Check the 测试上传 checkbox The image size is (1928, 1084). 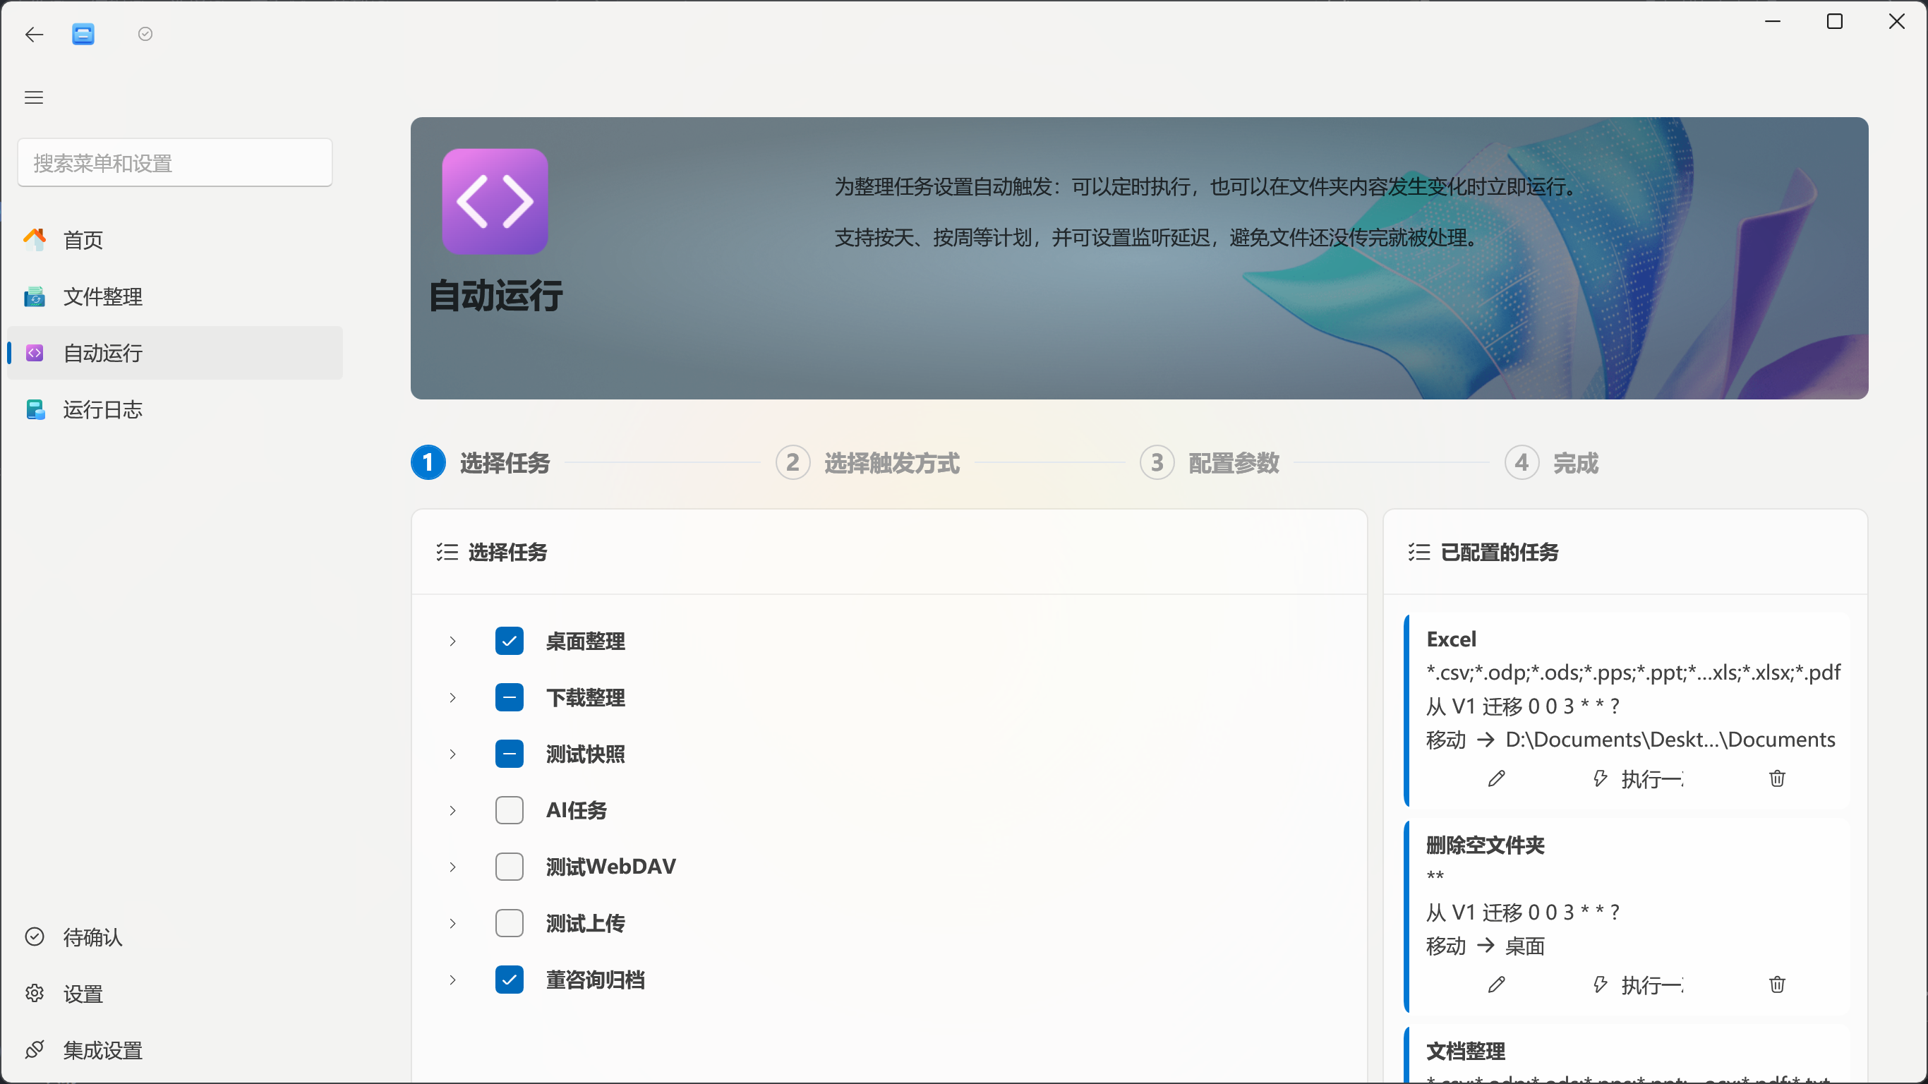(x=509, y=923)
